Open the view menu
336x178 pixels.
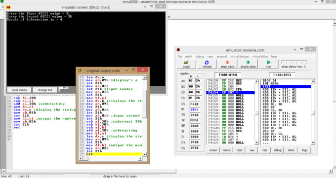[210, 57]
